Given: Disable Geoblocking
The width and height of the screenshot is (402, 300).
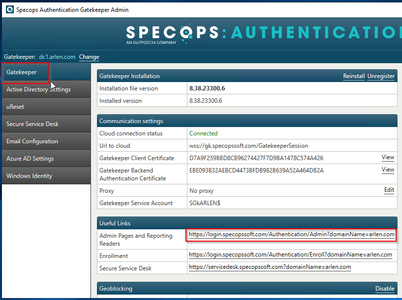Looking at the screenshot, I should pyautogui.click(x=385, y=289).
